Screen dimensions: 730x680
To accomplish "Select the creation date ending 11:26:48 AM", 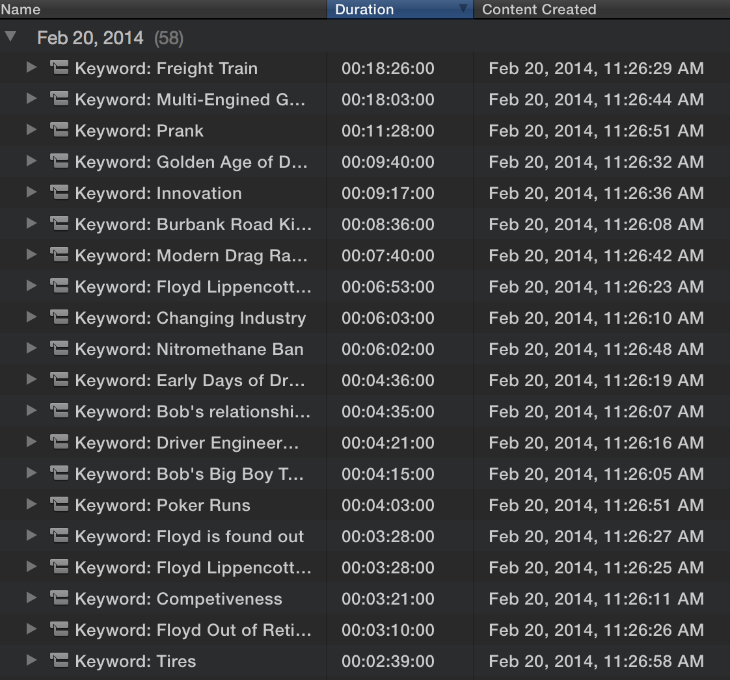I will click(x=597, y=349).
